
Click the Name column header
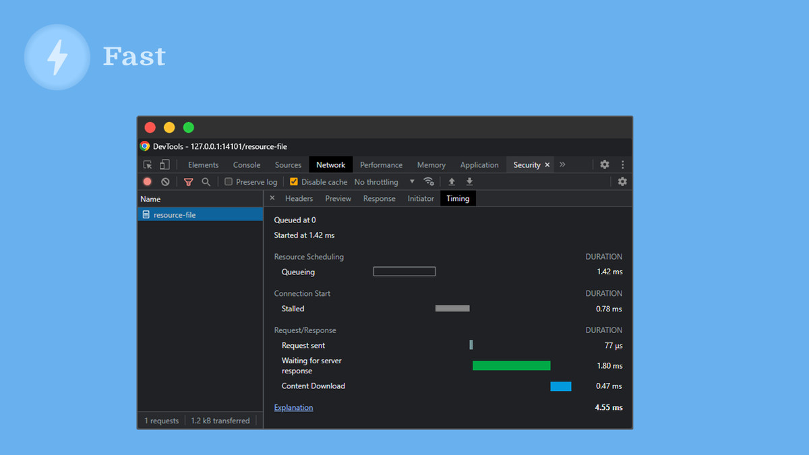[x=200, y=199]
